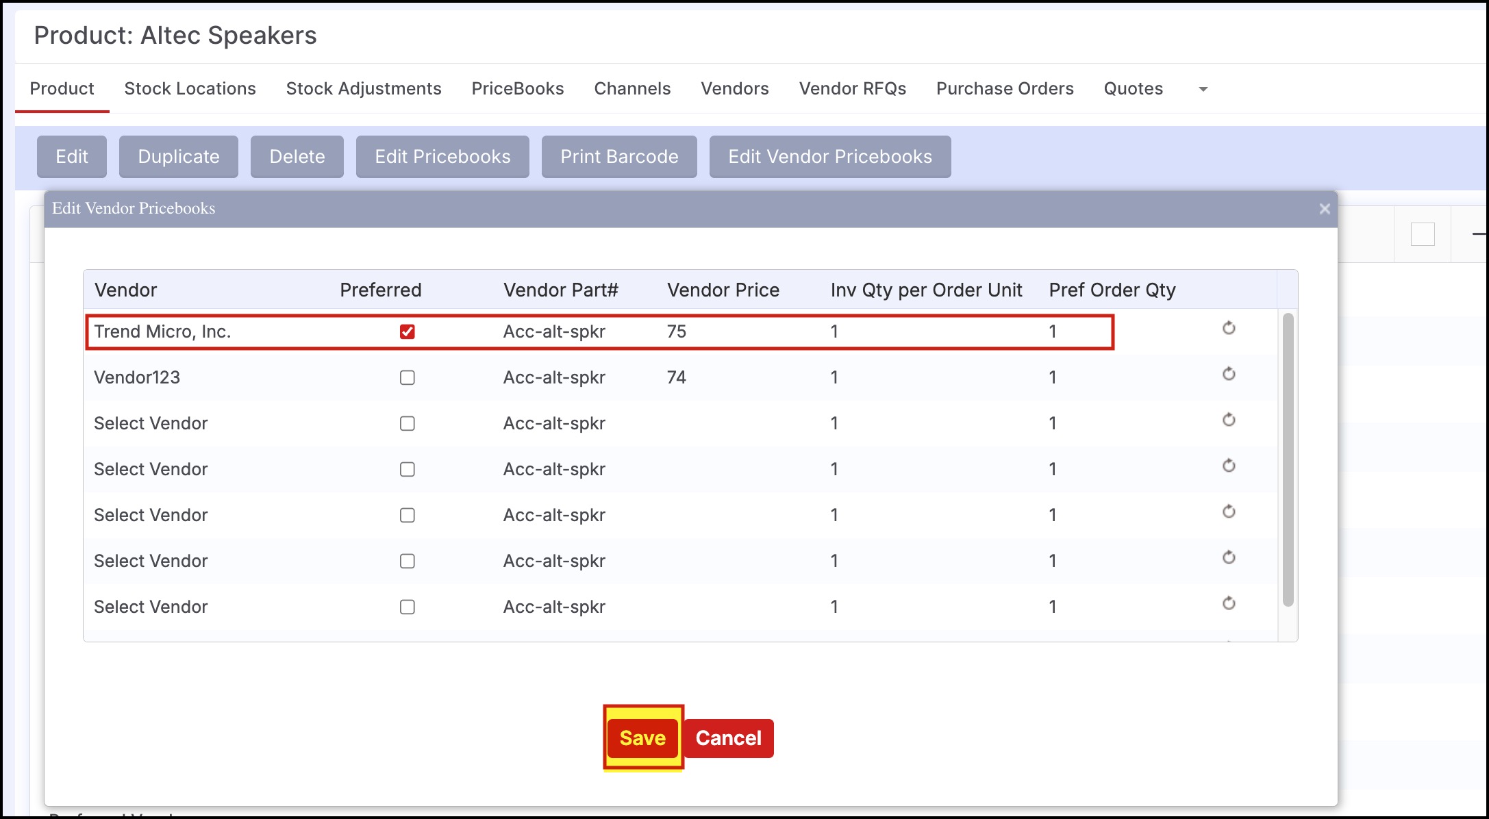Open vendor selector in Trend Micro row

pos(162,331)
